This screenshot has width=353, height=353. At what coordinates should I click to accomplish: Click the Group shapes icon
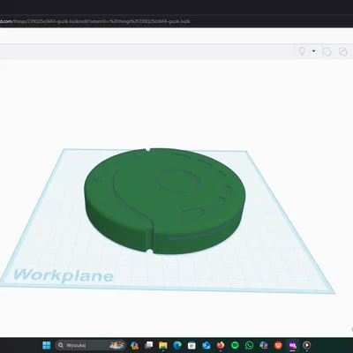327,52
